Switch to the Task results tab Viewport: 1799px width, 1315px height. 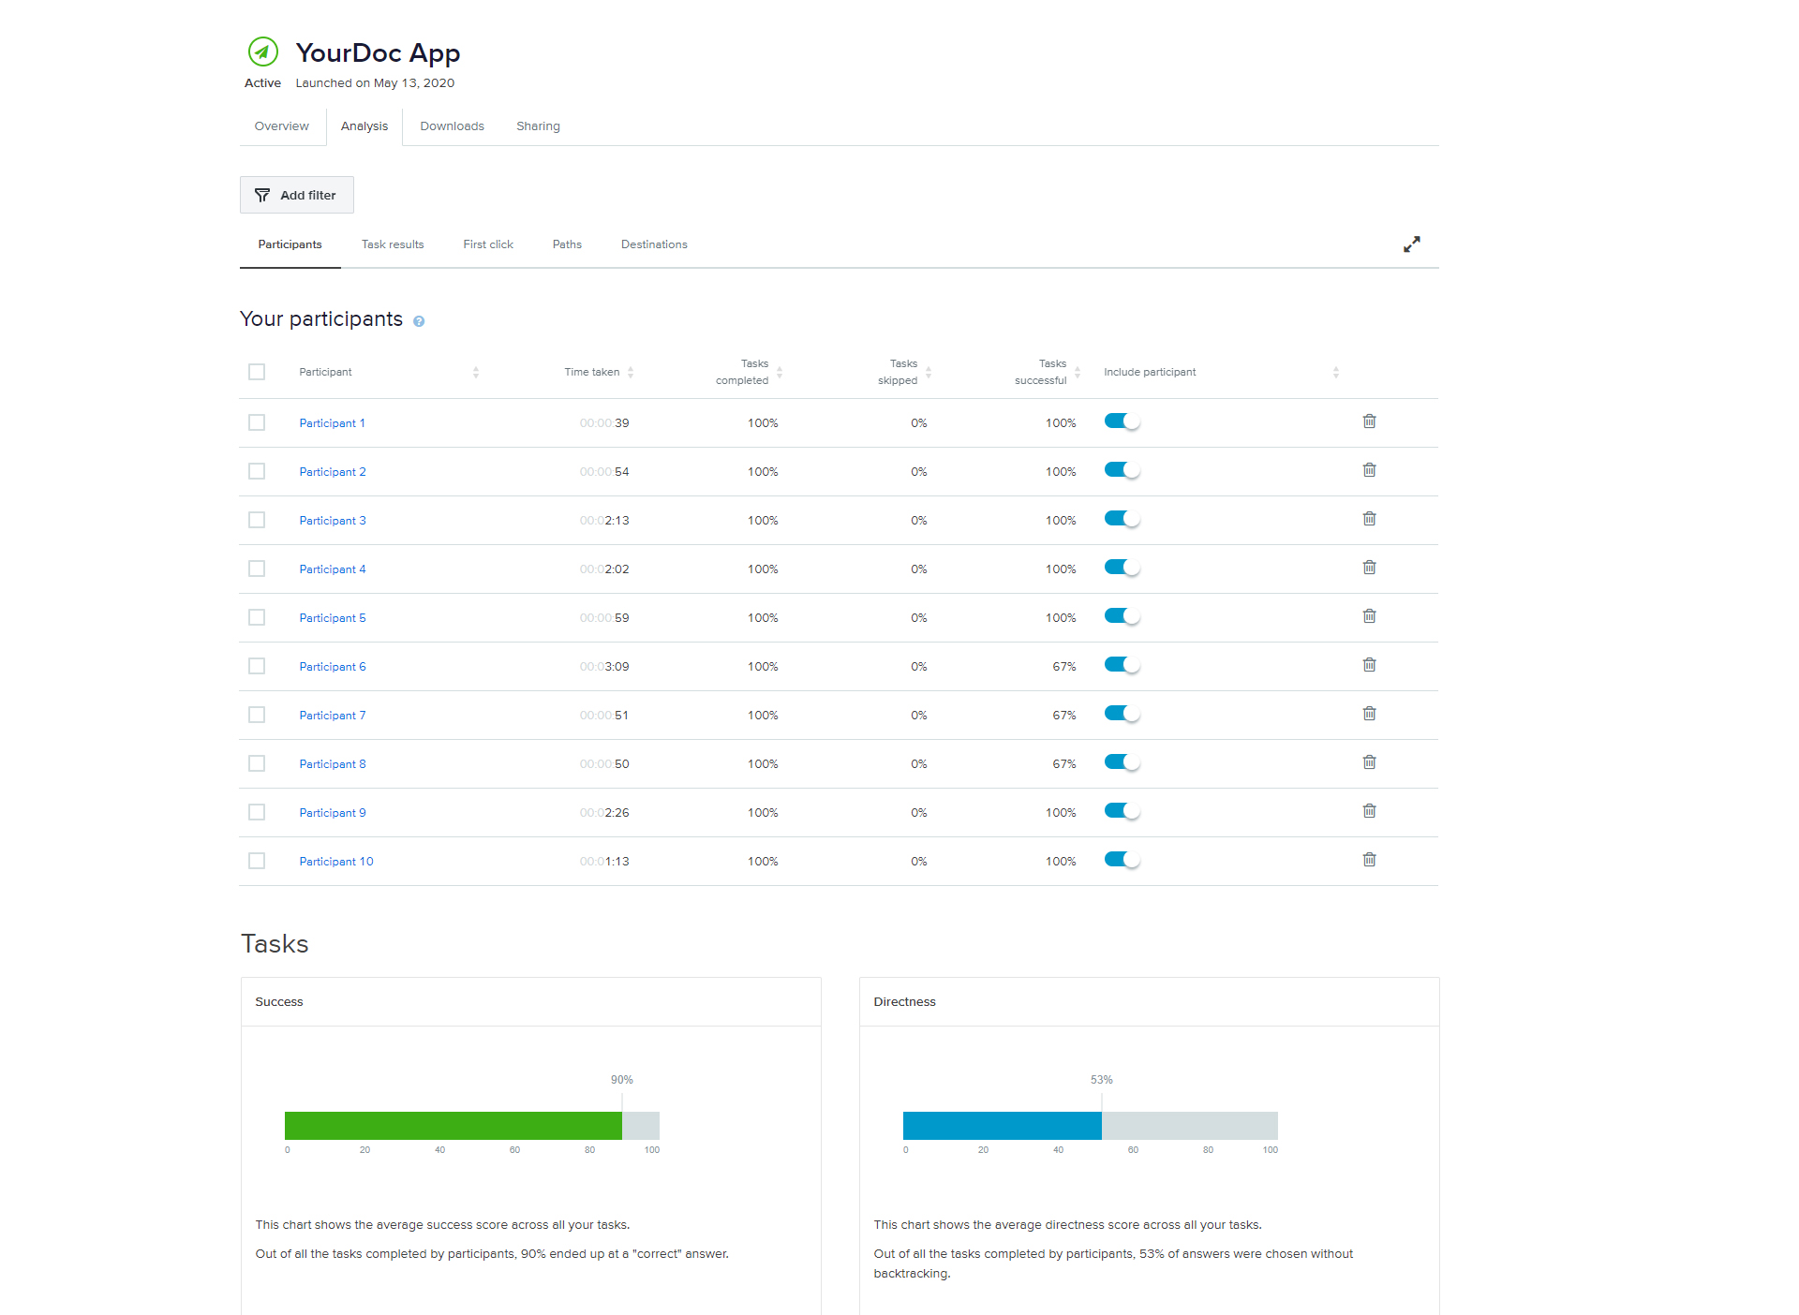pos(393,244)
